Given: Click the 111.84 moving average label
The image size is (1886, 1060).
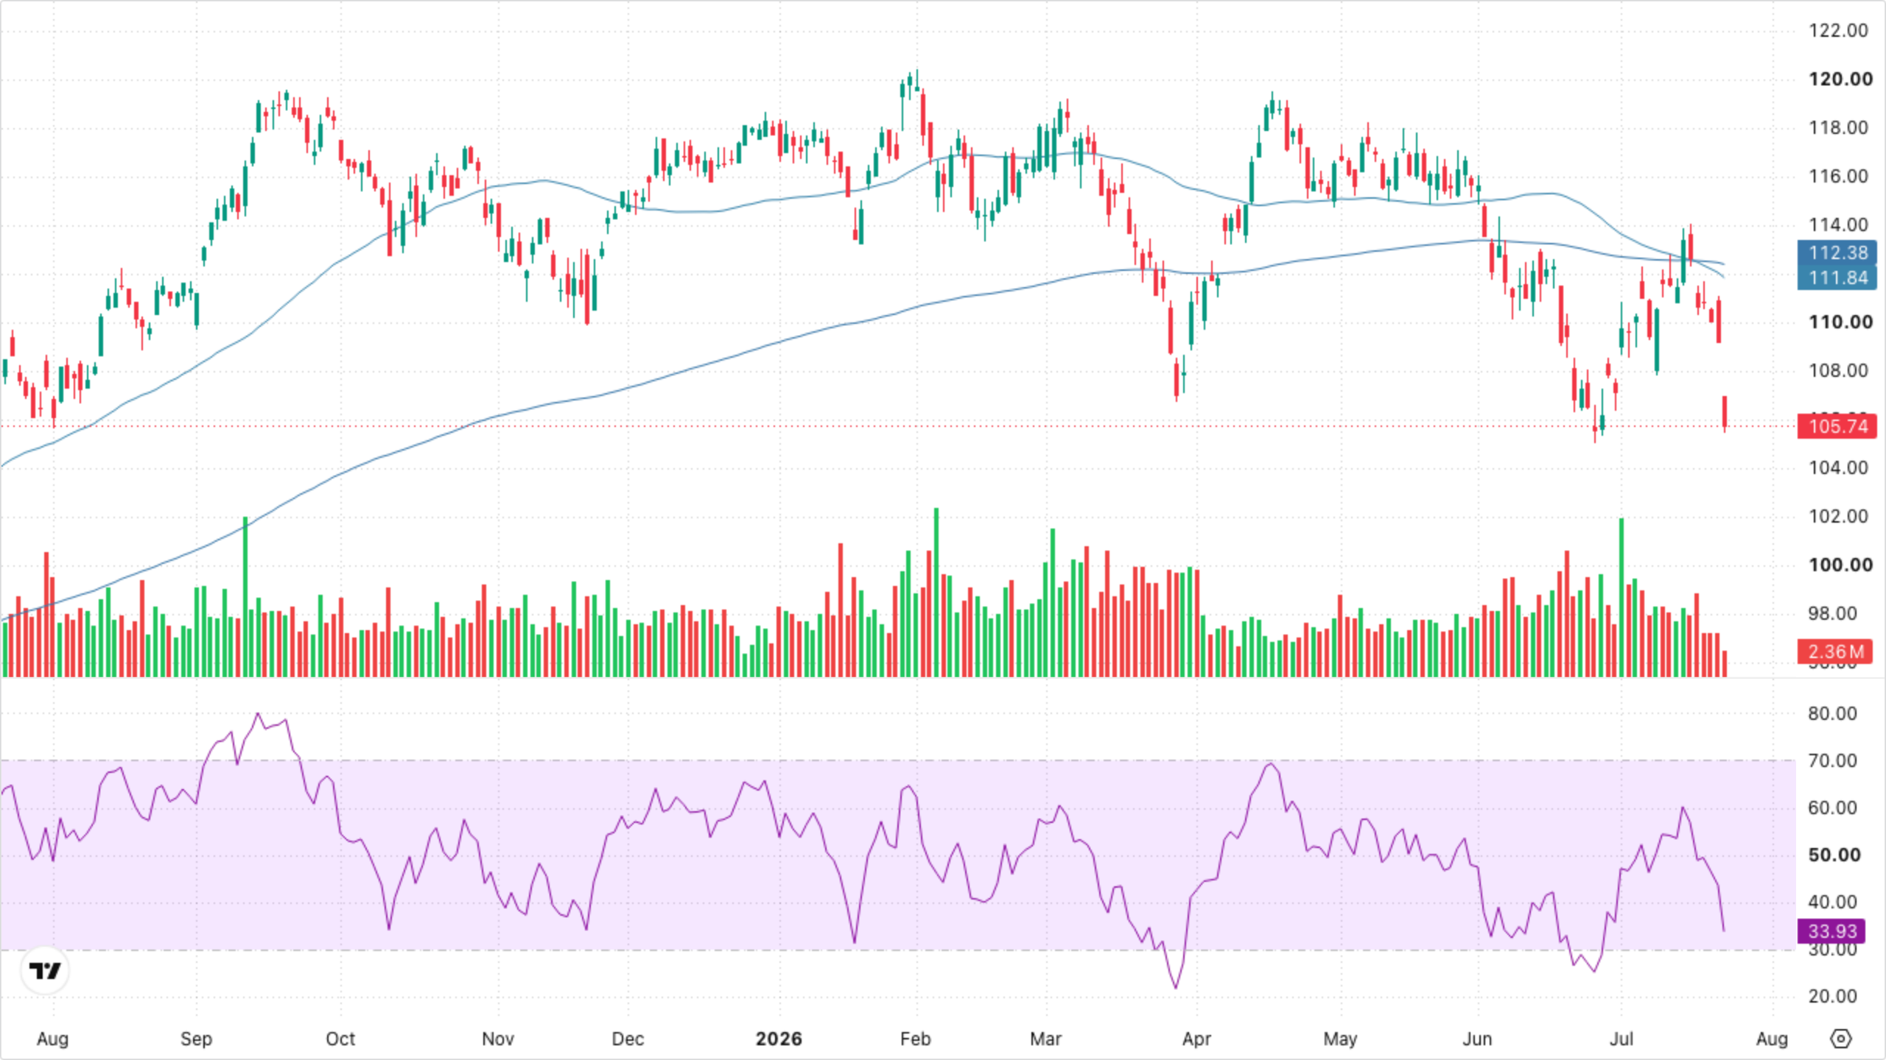Looking at the screenshot, I should tap(1837, 278).
